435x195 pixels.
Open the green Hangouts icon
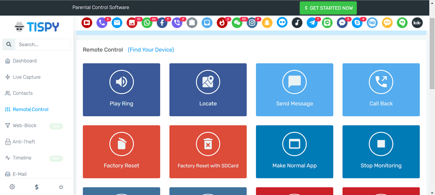coord(402,23)
